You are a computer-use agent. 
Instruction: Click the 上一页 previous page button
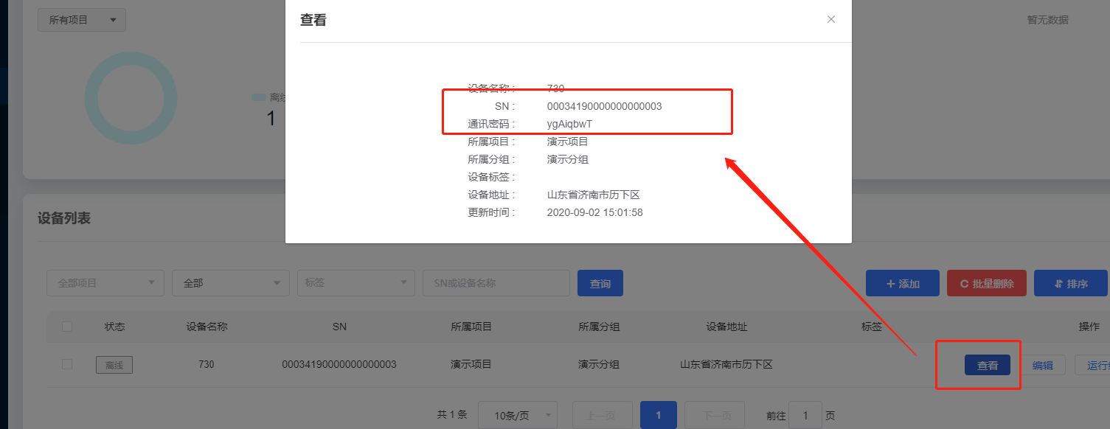point(602,415)
